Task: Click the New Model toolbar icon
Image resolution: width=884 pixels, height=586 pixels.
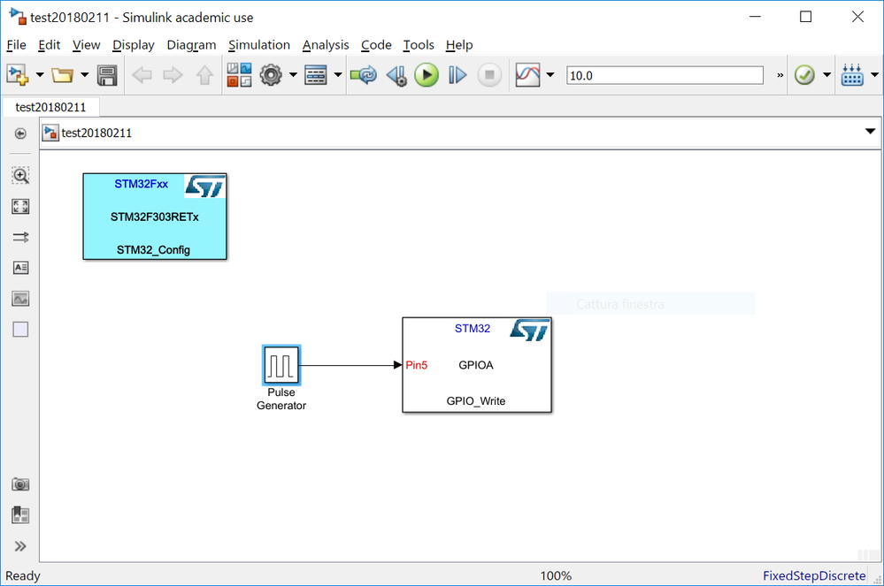Action: (18, 75)
